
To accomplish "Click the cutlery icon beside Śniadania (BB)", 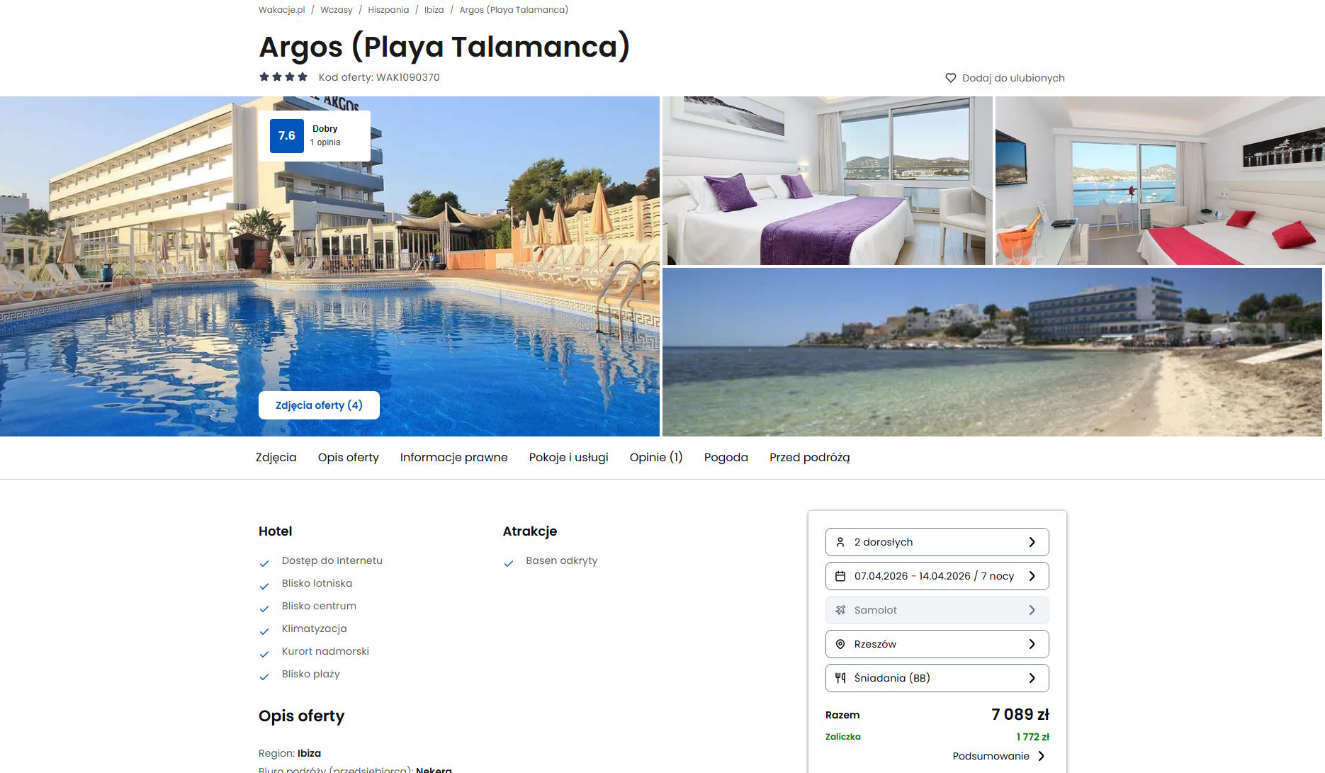I will 840,678.
